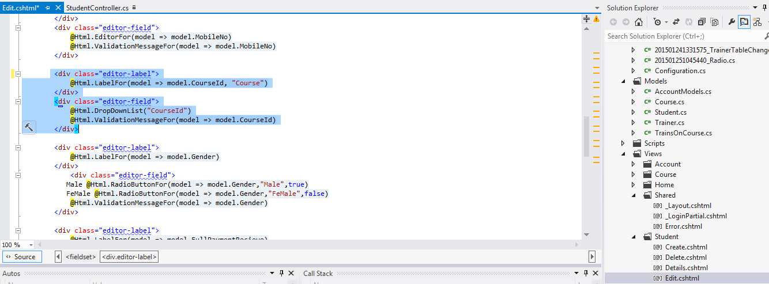Click the breadcrumb right arrow at the far end

click(x=592, y=257)
